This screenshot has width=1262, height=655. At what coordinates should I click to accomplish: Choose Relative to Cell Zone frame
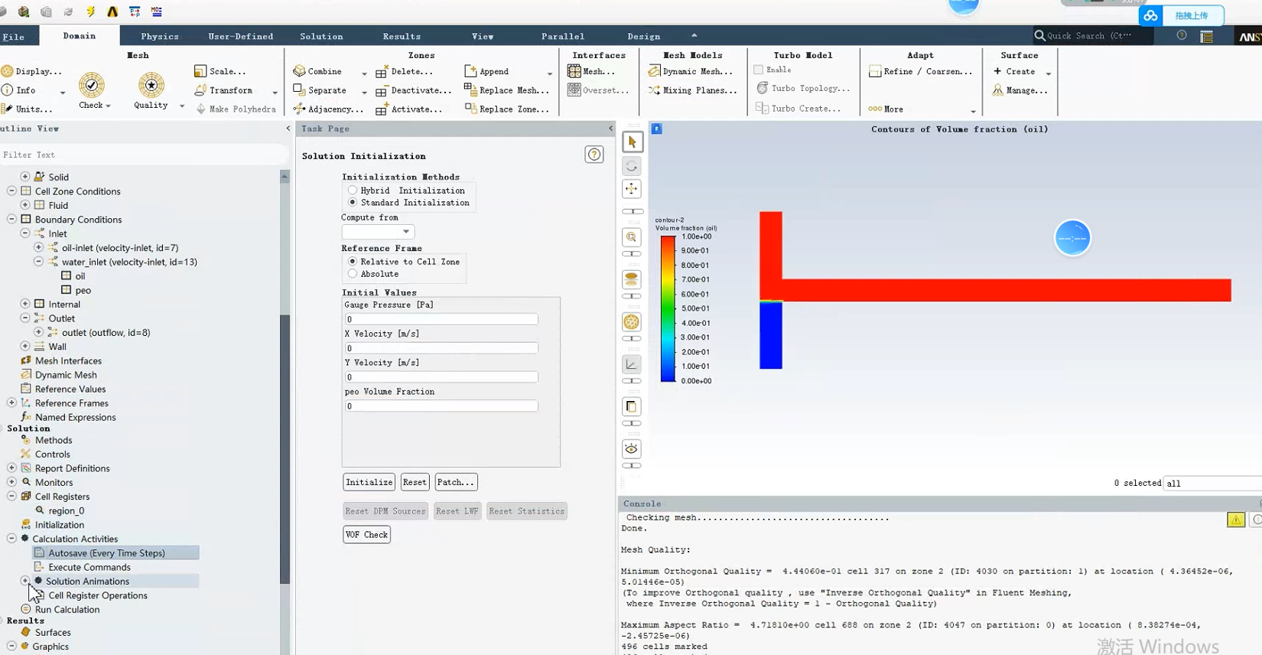pyautogui.click(x=353, y=262)
